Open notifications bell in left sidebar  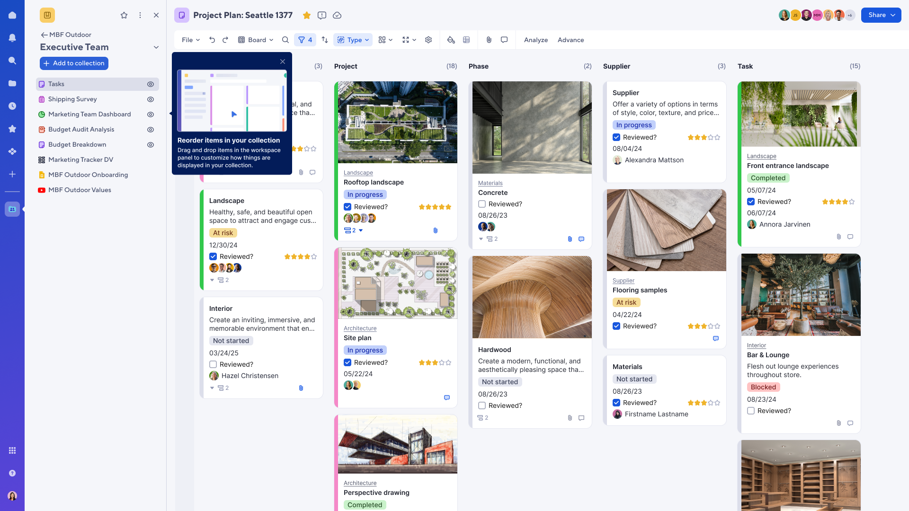pos(12,38)
